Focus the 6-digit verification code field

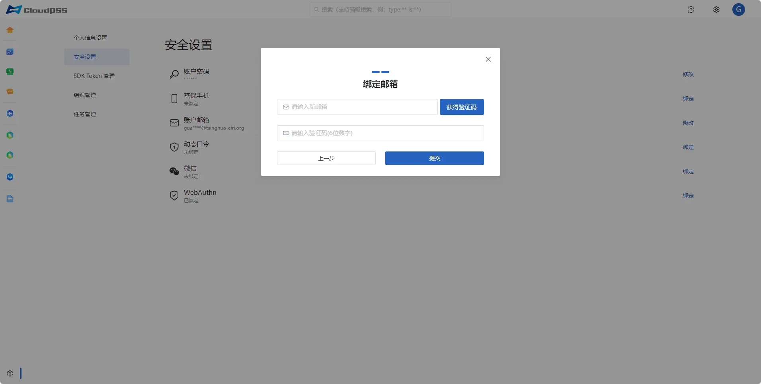(x=380, y=133)
